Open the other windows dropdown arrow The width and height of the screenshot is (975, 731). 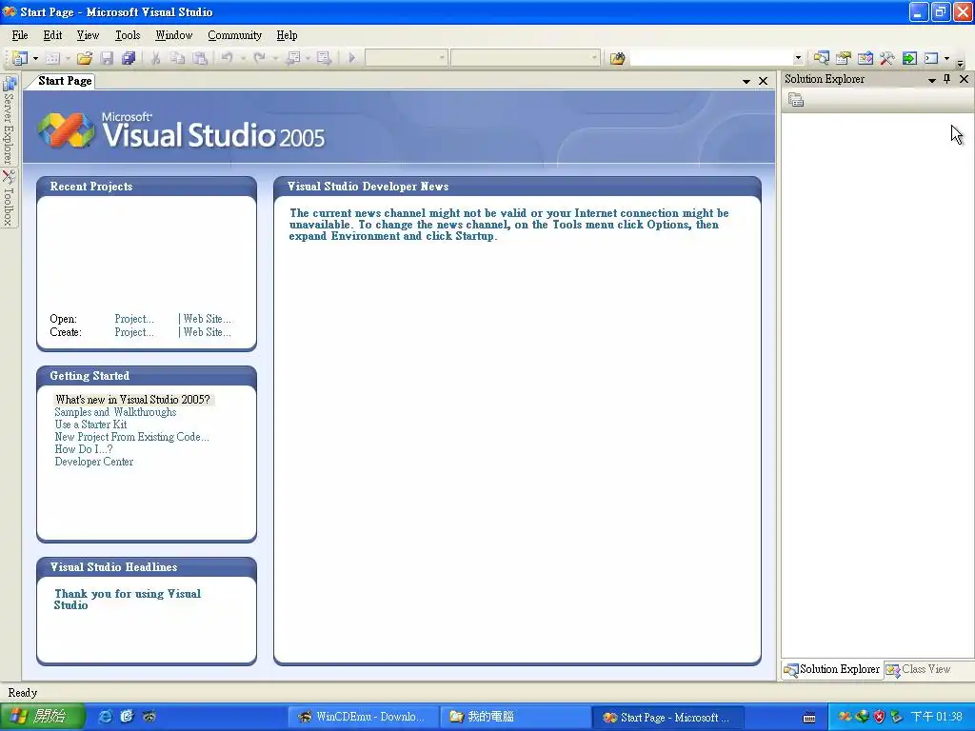[x=946, y=58]
